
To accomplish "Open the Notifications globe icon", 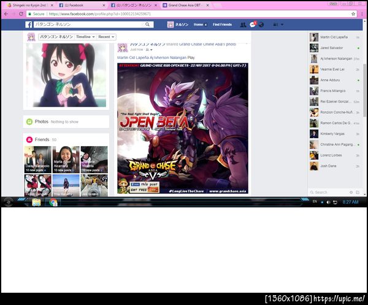I will point(261,25).
